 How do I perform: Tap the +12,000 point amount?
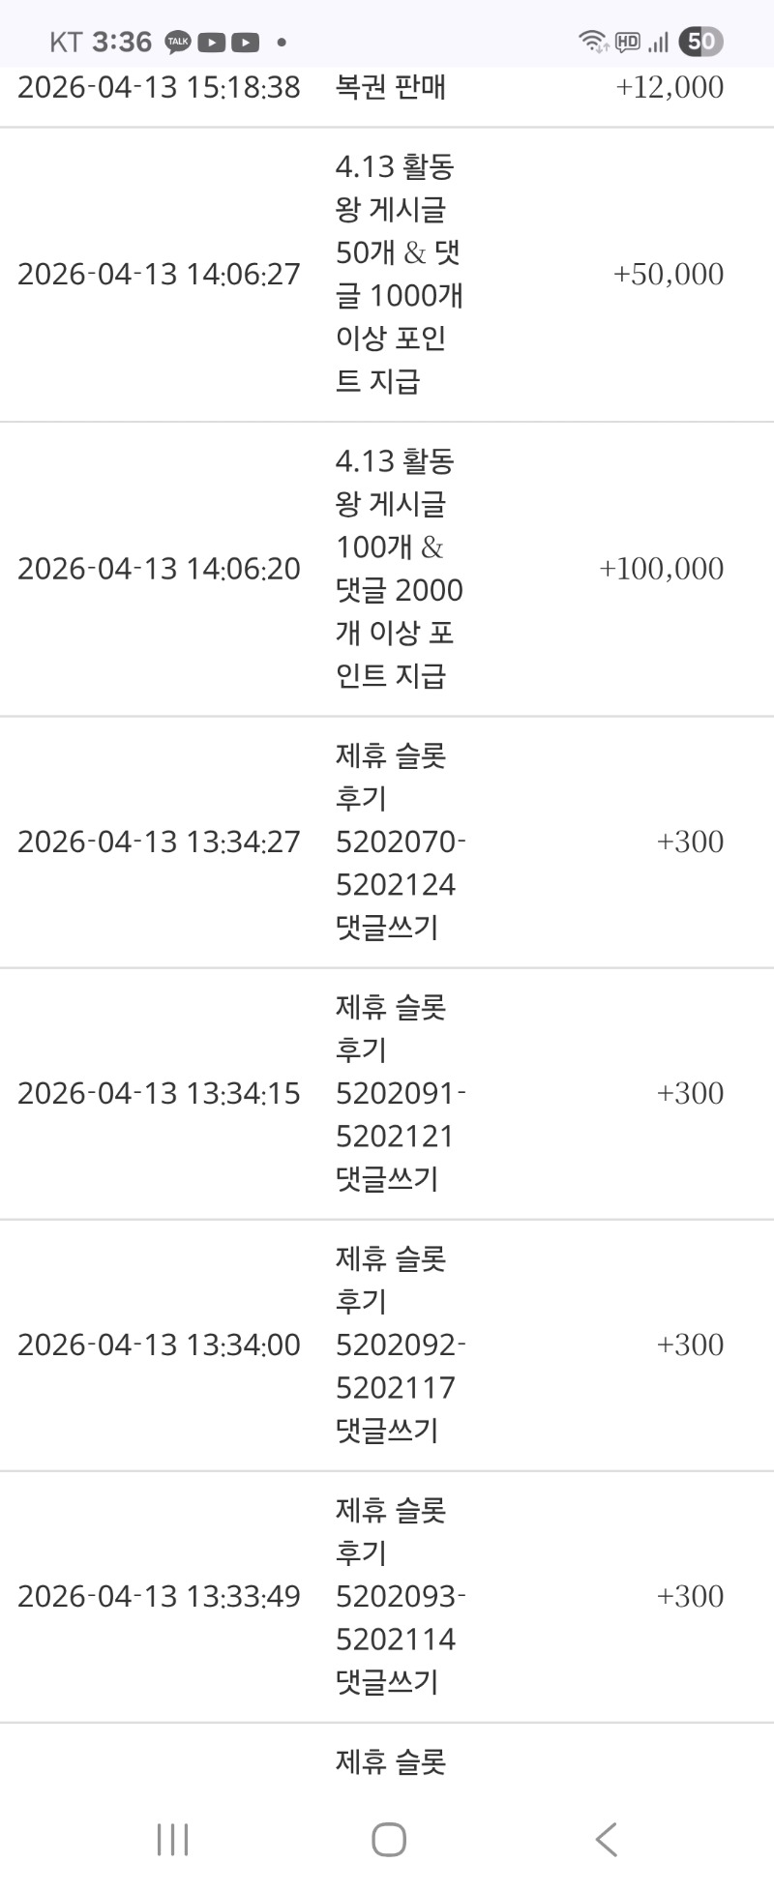tap(670, 87)
